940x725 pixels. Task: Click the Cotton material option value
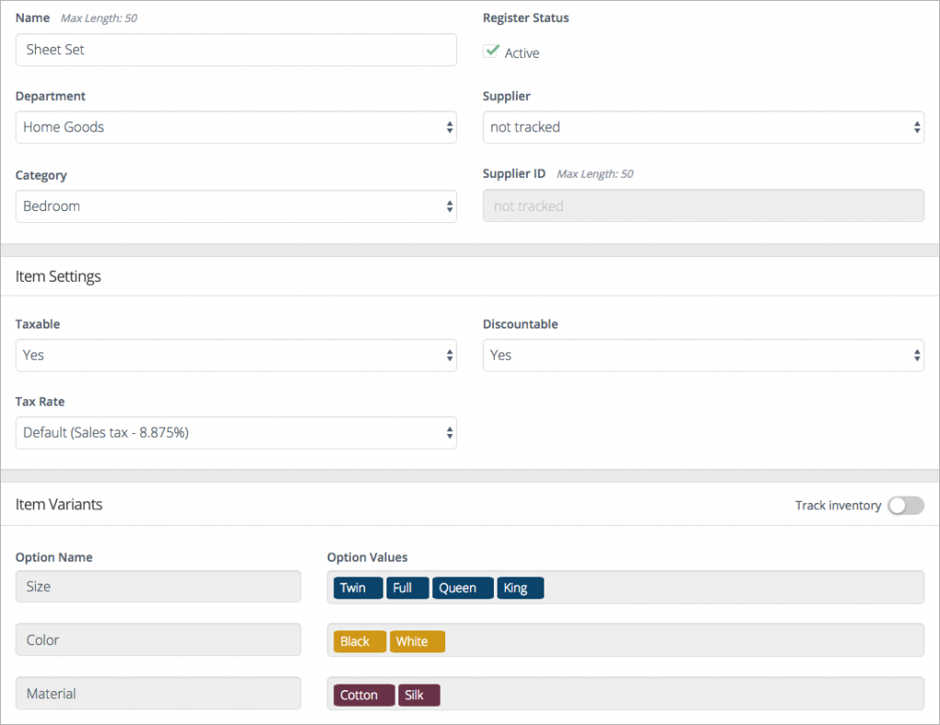(364, 695)
